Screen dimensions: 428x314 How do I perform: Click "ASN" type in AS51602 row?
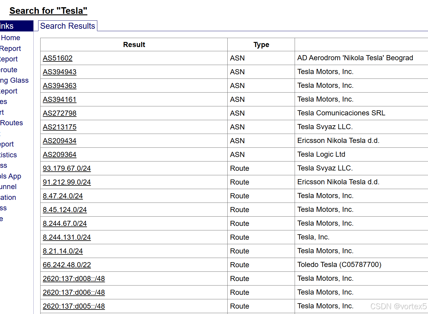click(237, 58)
